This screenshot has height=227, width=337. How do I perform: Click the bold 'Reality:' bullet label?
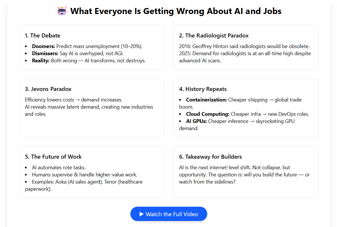click(41, 61)
